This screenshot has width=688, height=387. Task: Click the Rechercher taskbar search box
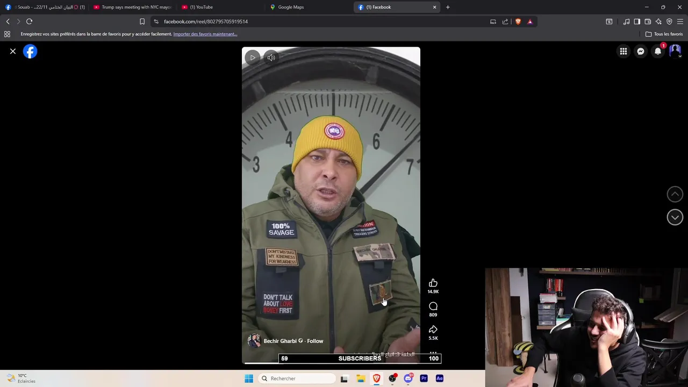296,378
